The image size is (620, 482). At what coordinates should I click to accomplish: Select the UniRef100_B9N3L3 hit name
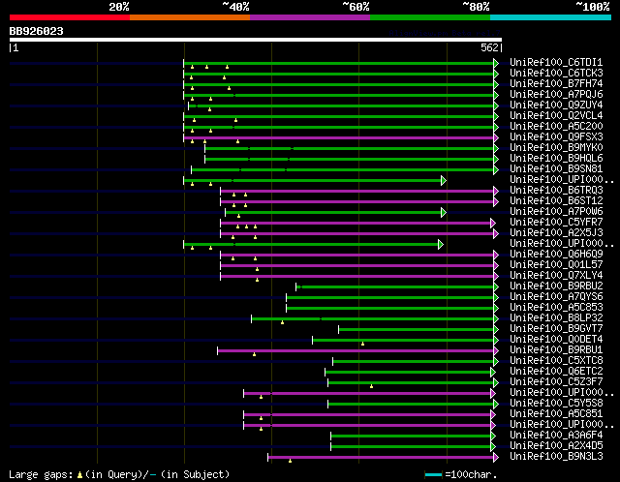(x=556, y=456)
